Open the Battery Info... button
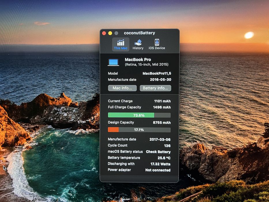 [155, 88]
